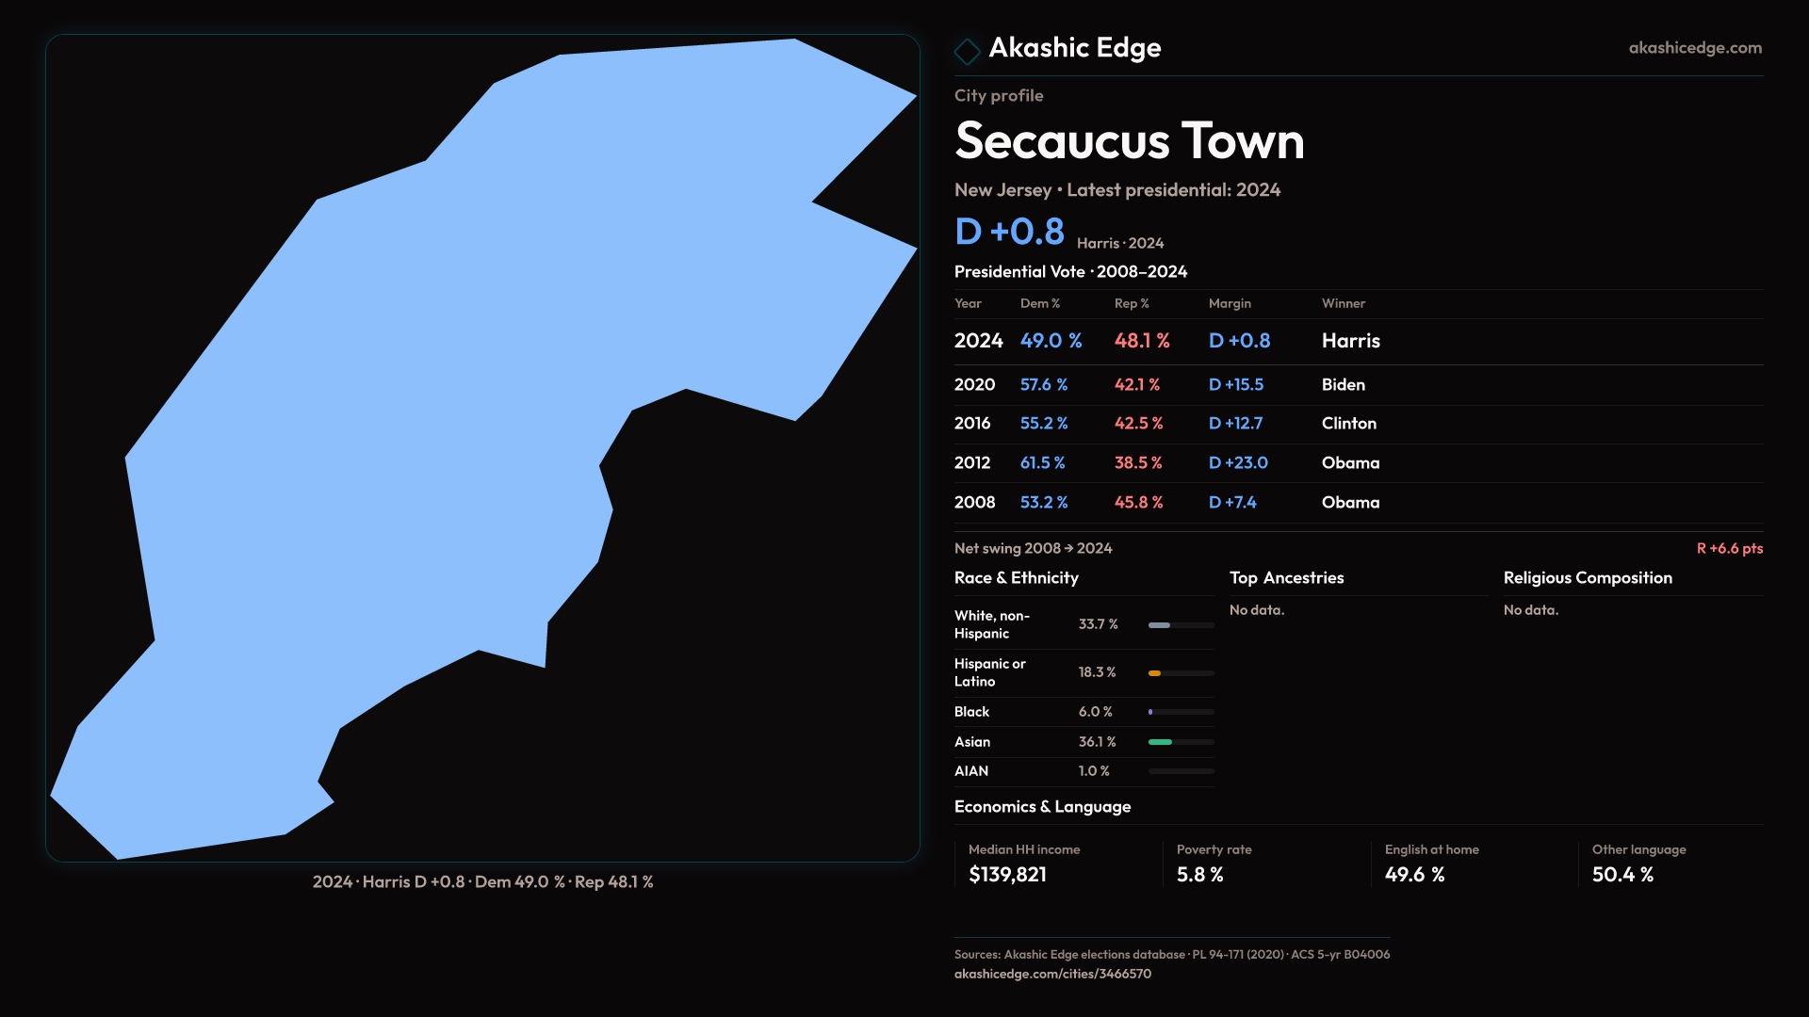
Task: Click the Top Ancestries section heading
Action: click(x=1286, y=578)
